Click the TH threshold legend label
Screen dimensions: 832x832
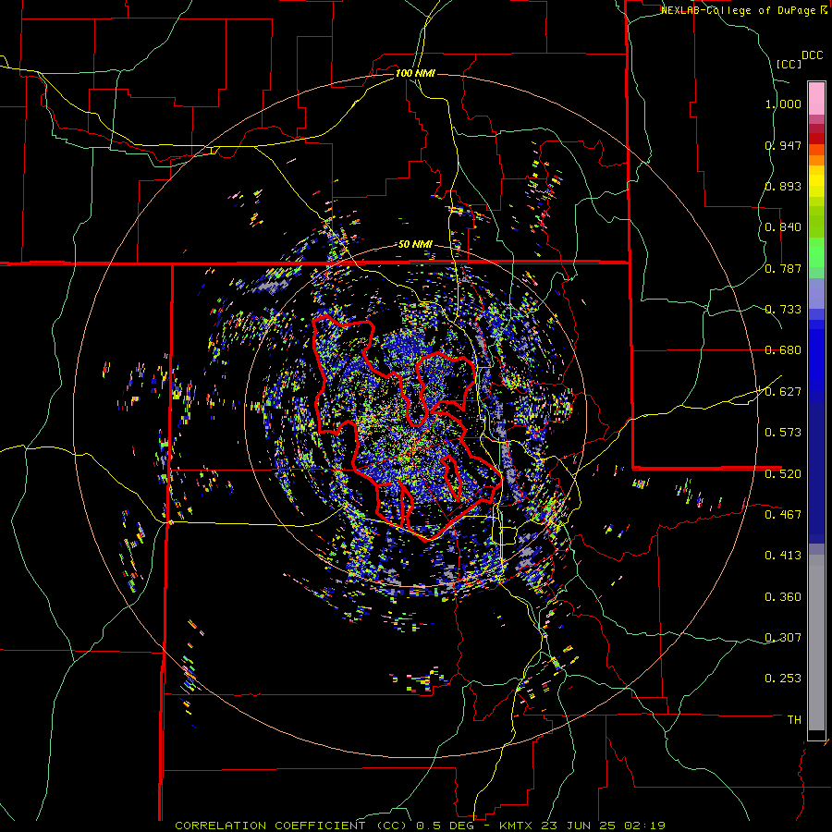coord(794,720)
